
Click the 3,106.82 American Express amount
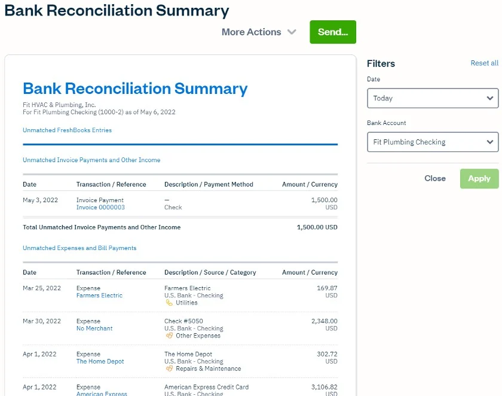(325, 387)
